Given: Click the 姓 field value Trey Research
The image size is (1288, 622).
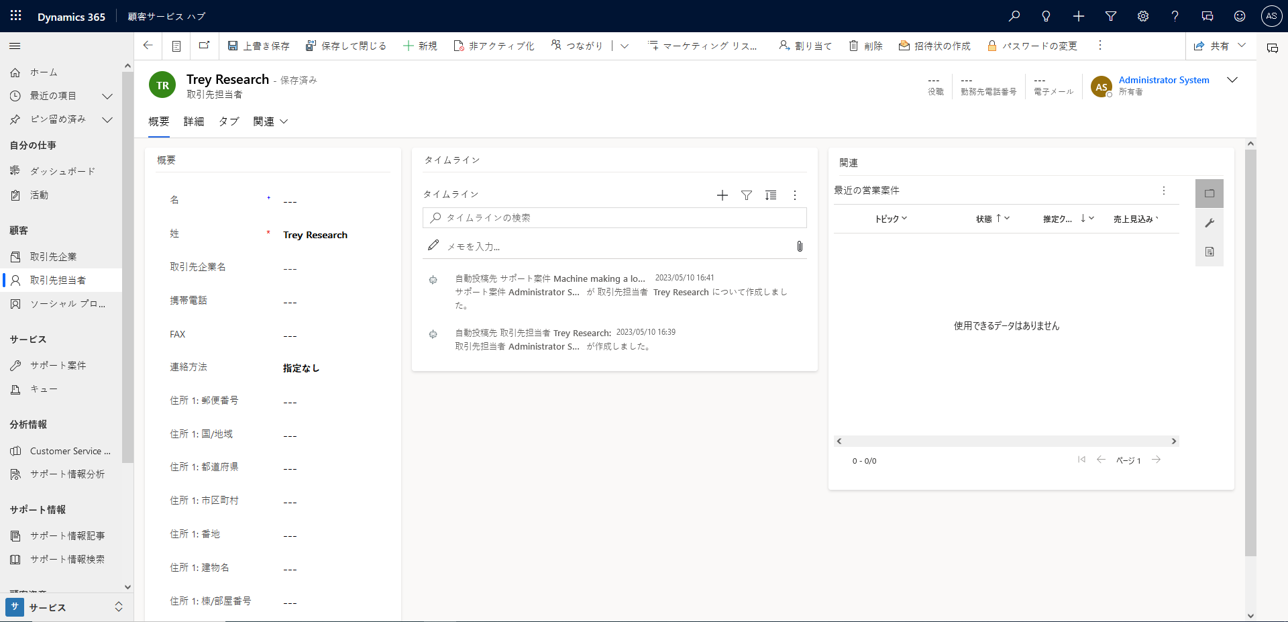Looking at the screenshot, I should 315,235.
